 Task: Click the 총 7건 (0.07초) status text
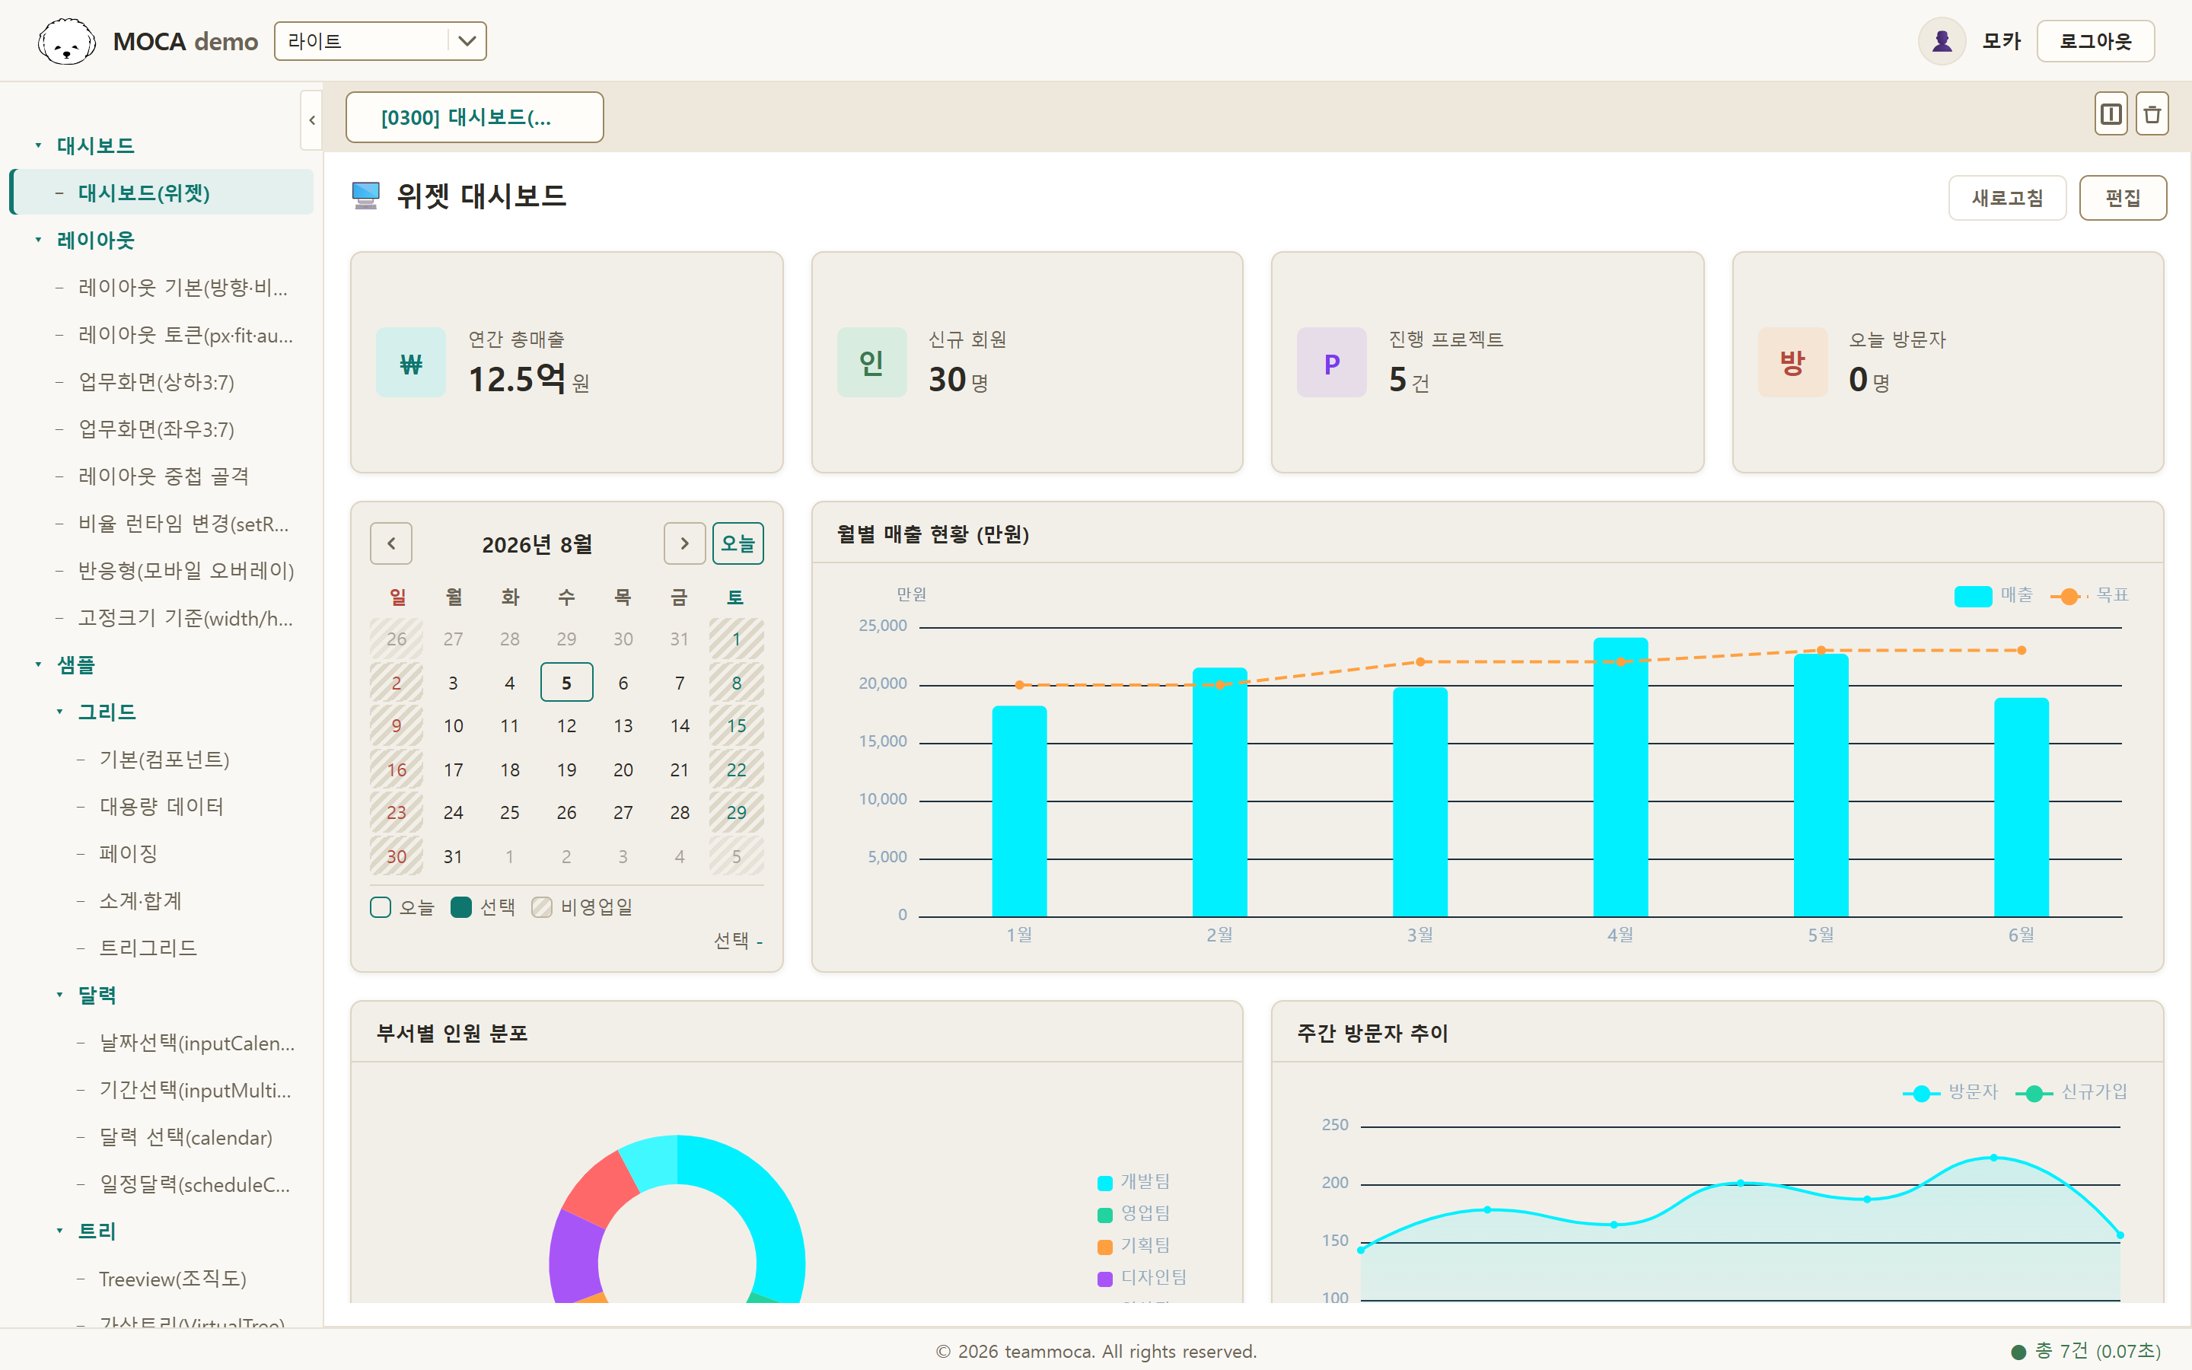coord(2098,1351)
